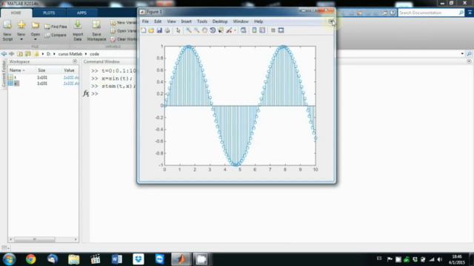
Task: Open the address bar history dropdown
Action: (462, 54)
